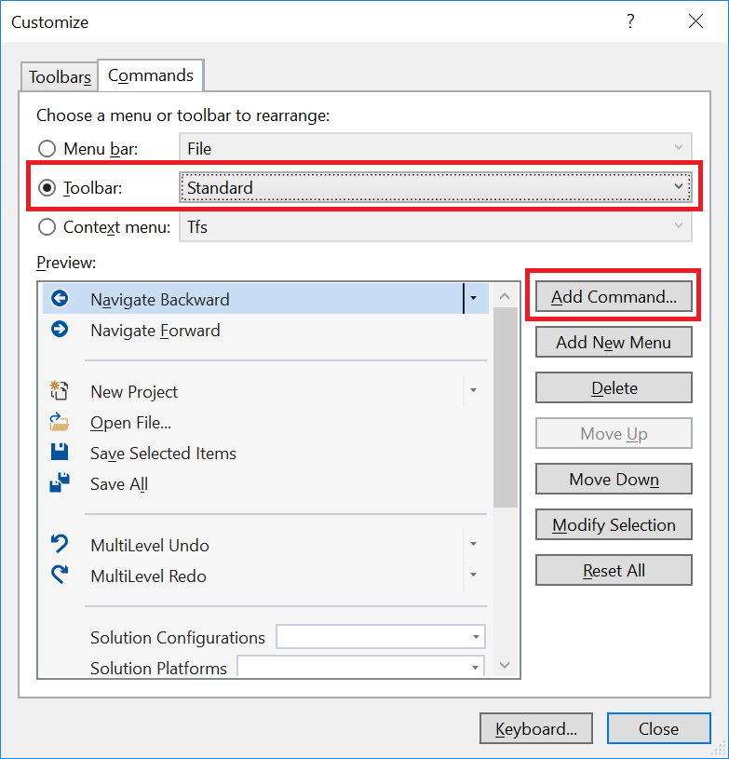The width and height of the screenshot is (729, 759).
Task: Click the New Project icon in Preview list
Action: (x=60, y=391)
